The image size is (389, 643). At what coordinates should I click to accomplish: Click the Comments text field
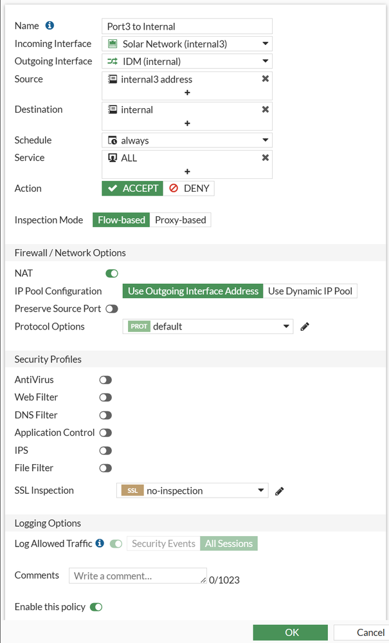(x=138, y=575)
